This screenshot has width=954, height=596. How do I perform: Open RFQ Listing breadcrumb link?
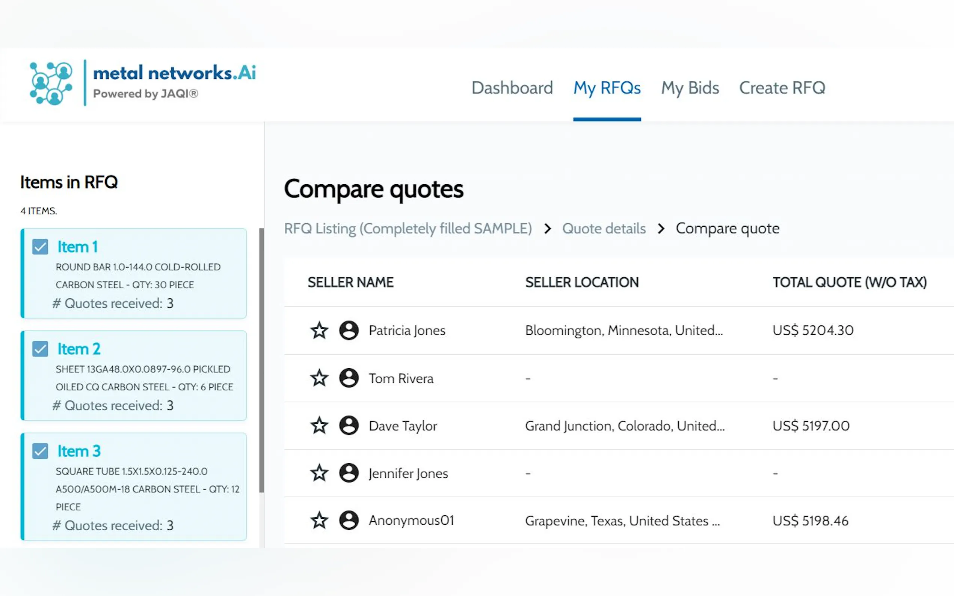pos(408,229)
